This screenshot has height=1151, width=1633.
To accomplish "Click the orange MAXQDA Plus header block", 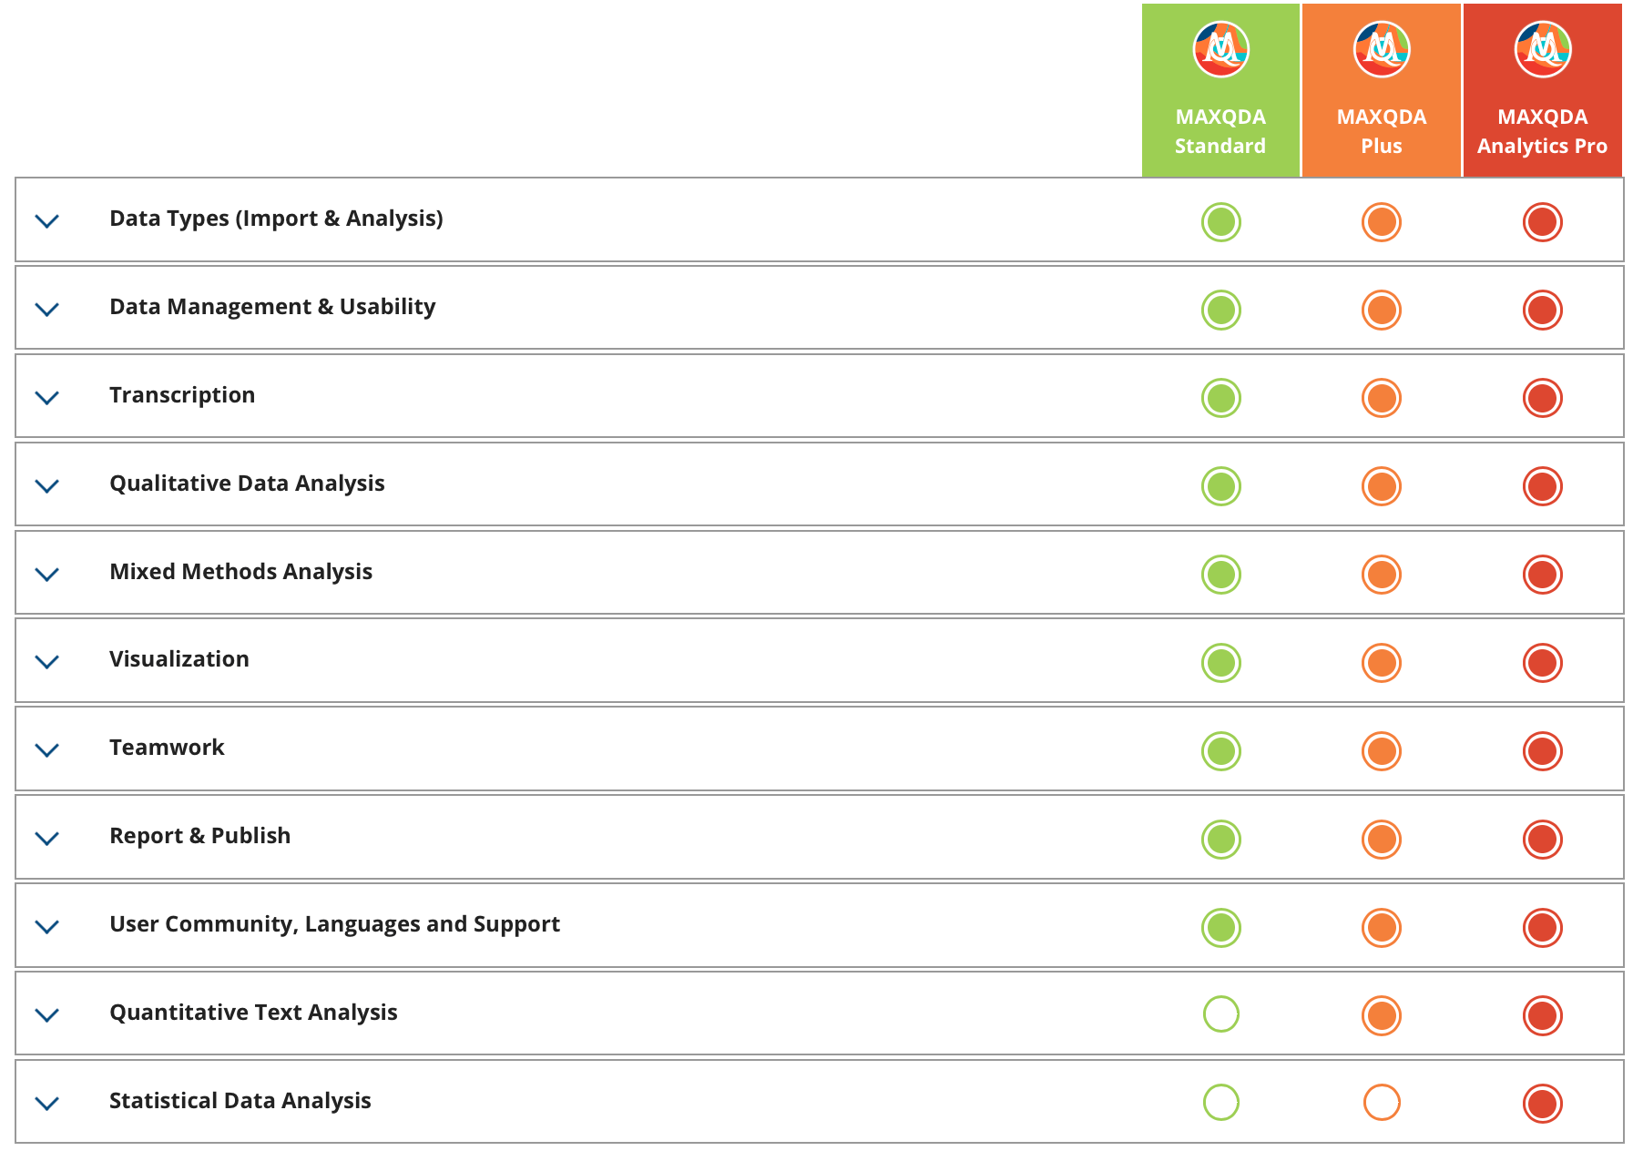I will pos(1382,131).
